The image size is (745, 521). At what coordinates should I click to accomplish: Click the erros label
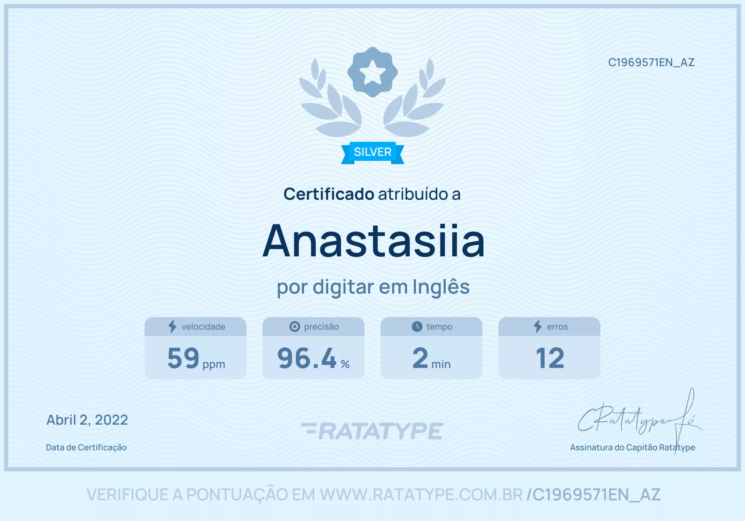coord(557,327)
